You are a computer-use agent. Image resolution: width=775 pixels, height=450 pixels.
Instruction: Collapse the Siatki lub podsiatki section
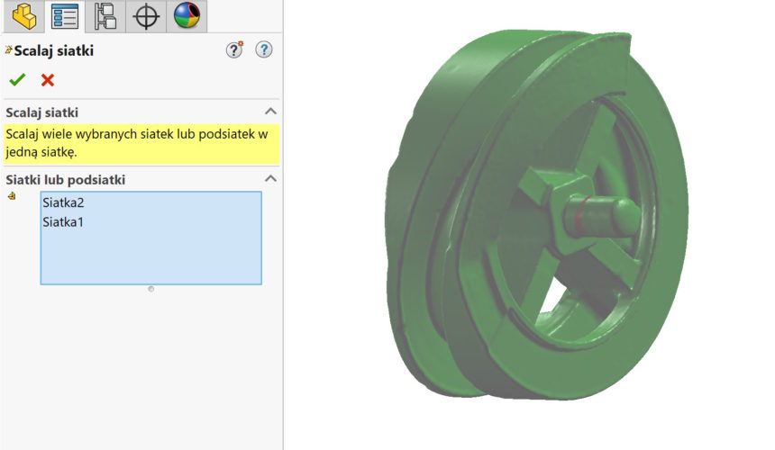269,179
